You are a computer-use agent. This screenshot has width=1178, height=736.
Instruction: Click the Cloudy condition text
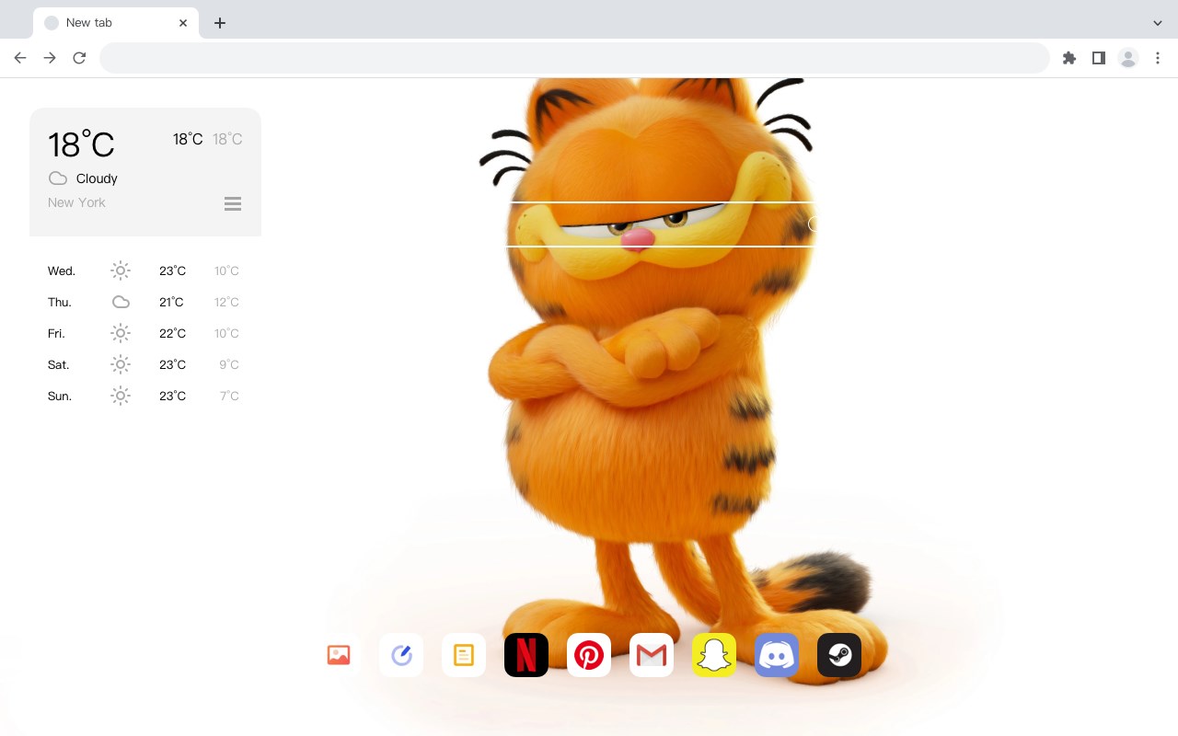(97, 178)
